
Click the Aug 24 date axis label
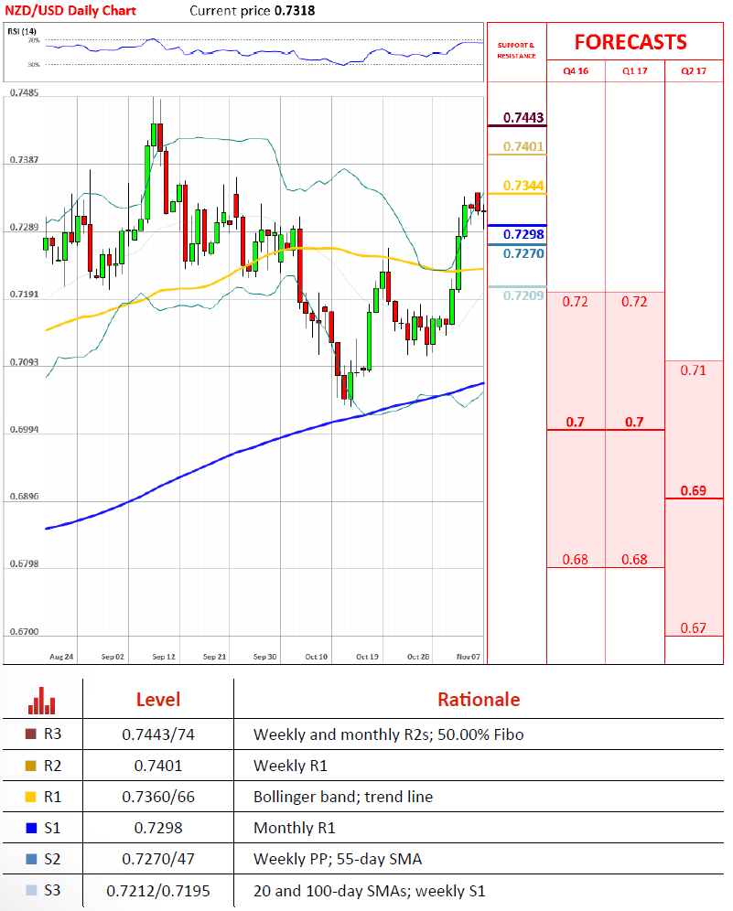[61, 657]
